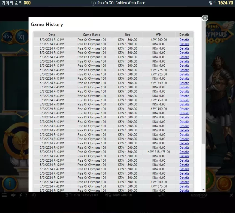
Task: Open Details for the KRW 450.00 win
Action: [x=184, y=100]
